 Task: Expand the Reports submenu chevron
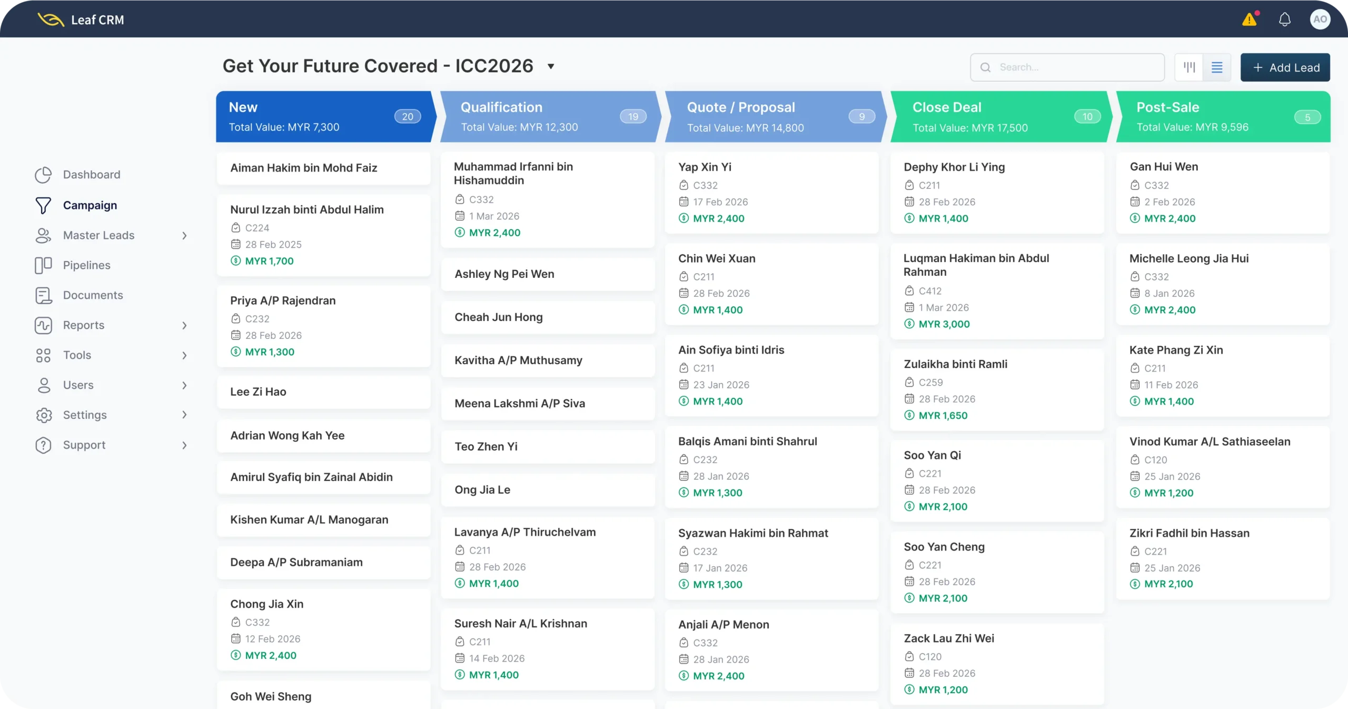click(x=184, y=325)
